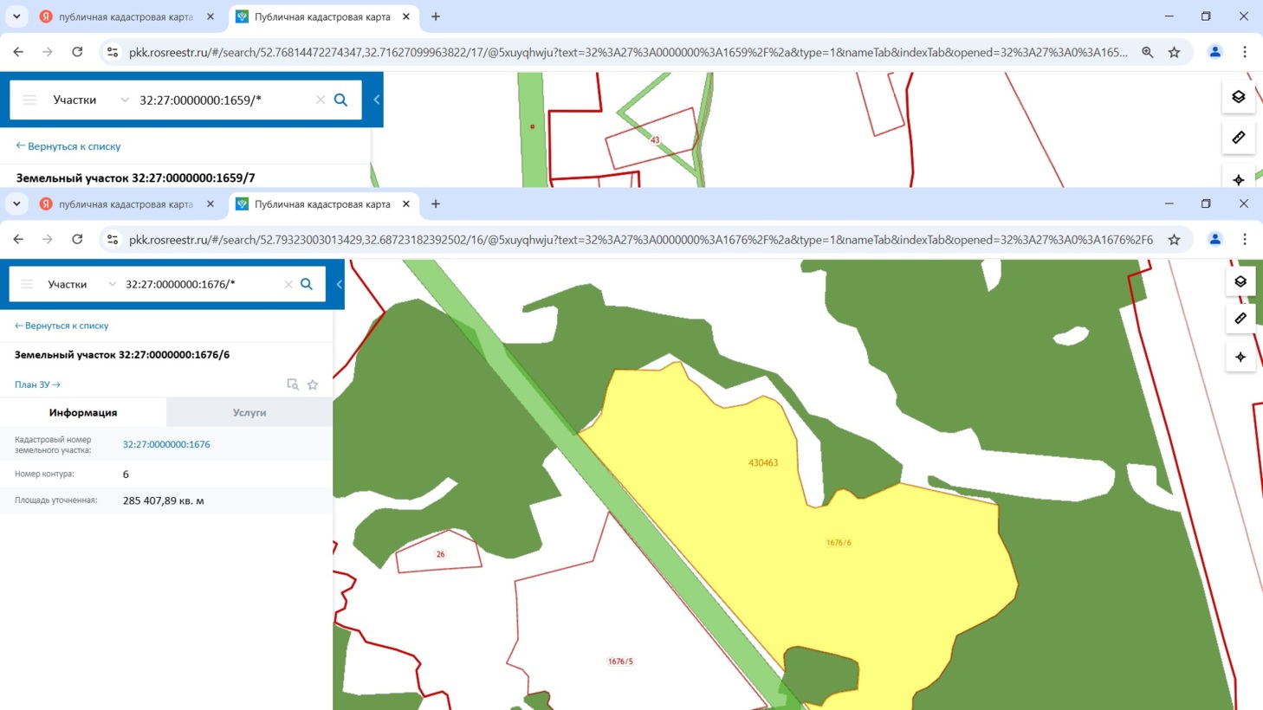
Task: Select the Информация tab
Action: point(83,413)
